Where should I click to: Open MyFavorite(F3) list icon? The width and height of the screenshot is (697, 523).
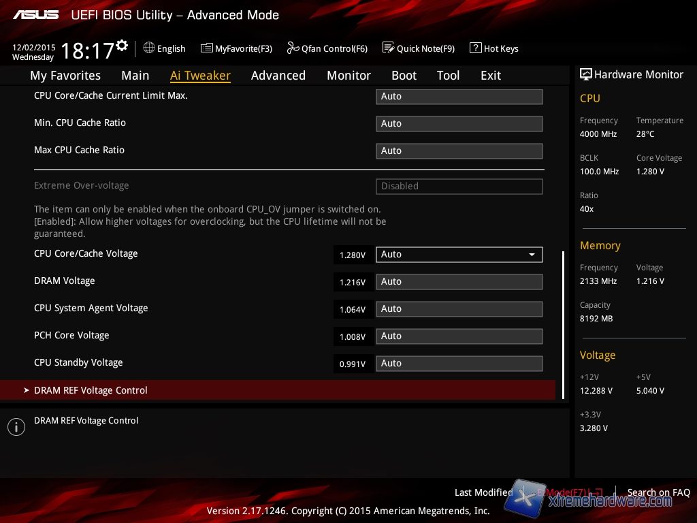(x=207, y=48)
